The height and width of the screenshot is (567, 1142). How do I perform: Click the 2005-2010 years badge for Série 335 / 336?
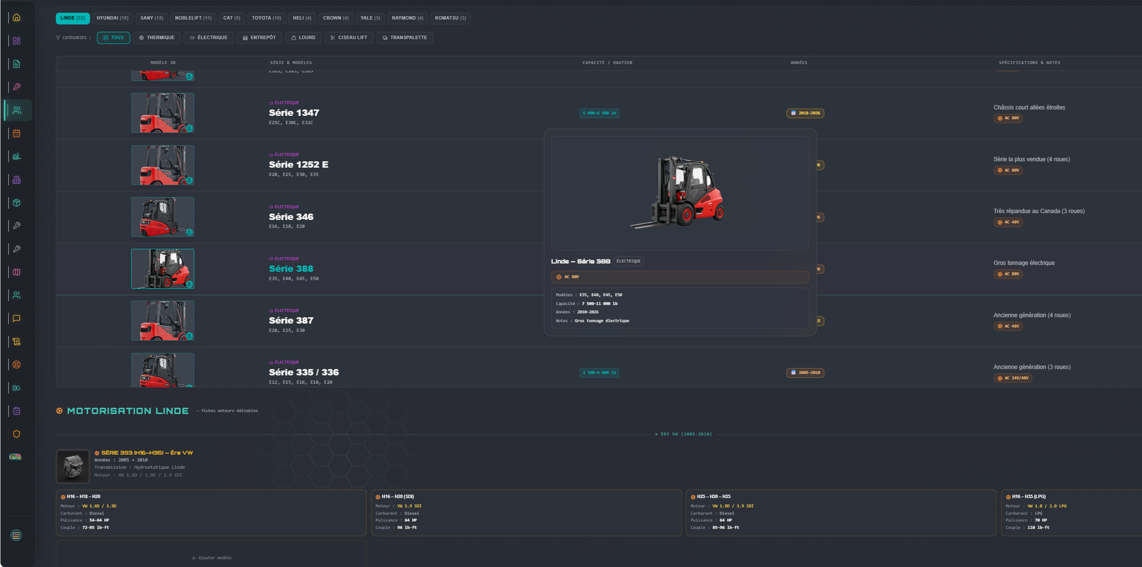click(x=805, y=373)
